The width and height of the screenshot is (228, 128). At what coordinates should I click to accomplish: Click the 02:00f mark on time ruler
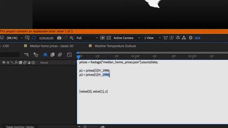(x=192, y=56)
